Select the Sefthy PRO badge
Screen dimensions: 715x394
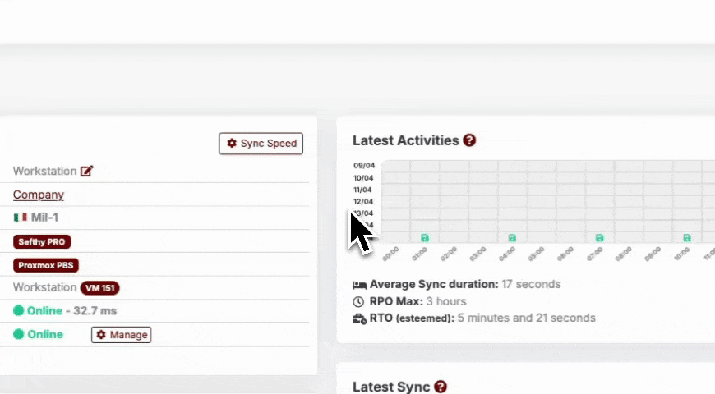[x=42, y=241]
